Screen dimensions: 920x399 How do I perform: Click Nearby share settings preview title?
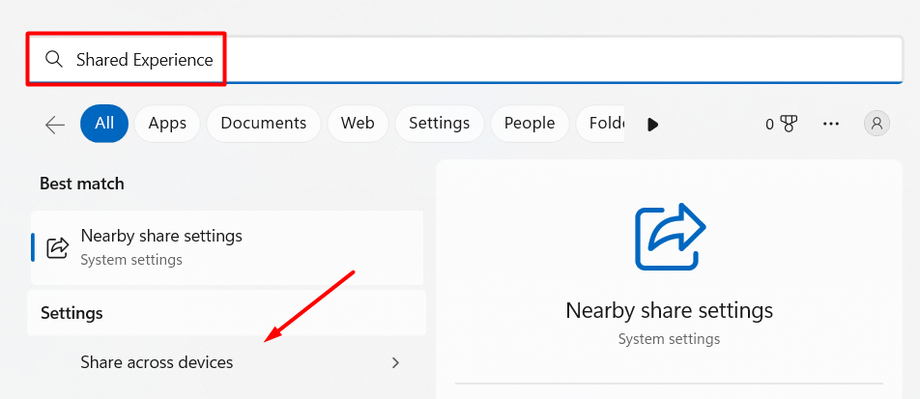coord(669,310)
